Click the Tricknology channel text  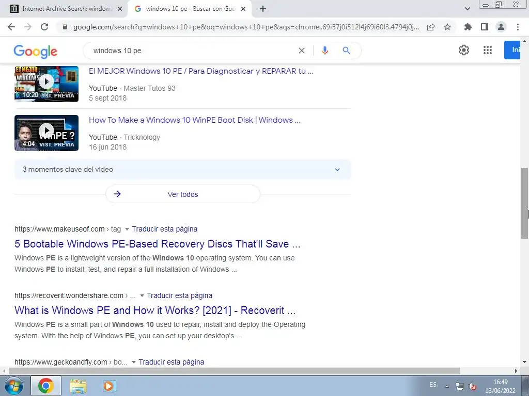pyautogui.click(x=142, y=137)
